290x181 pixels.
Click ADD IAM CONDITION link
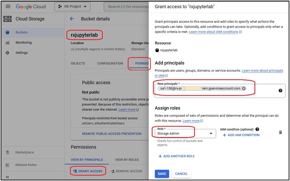[241, 135]
